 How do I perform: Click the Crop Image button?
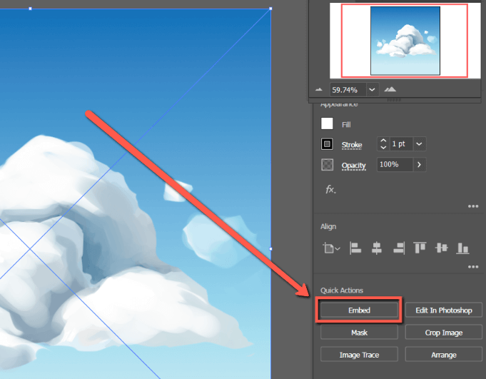[443, 333]
